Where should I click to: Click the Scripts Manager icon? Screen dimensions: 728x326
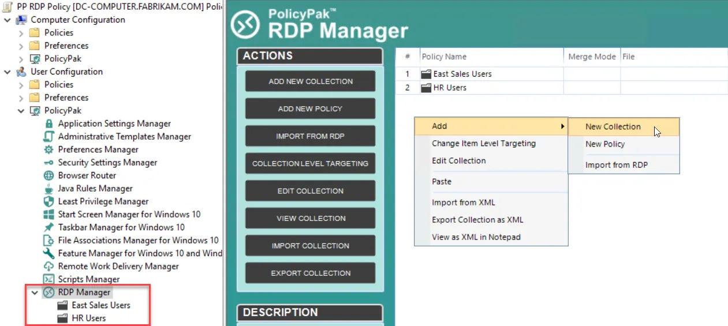click(49, 279)
